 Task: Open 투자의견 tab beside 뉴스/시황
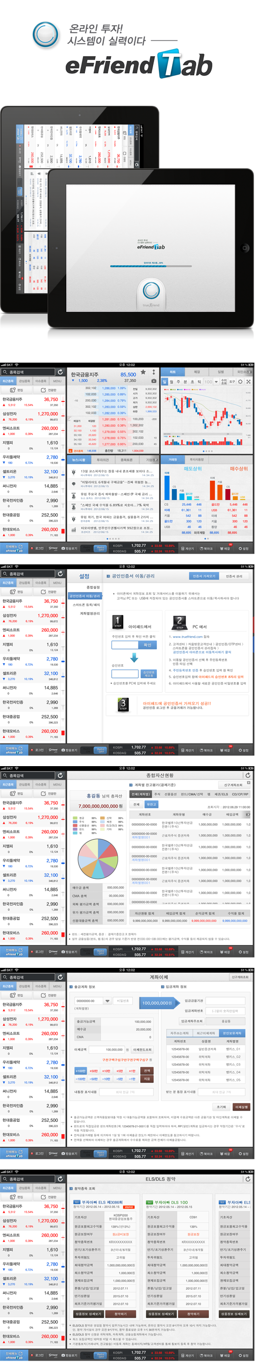pos(103,460)
